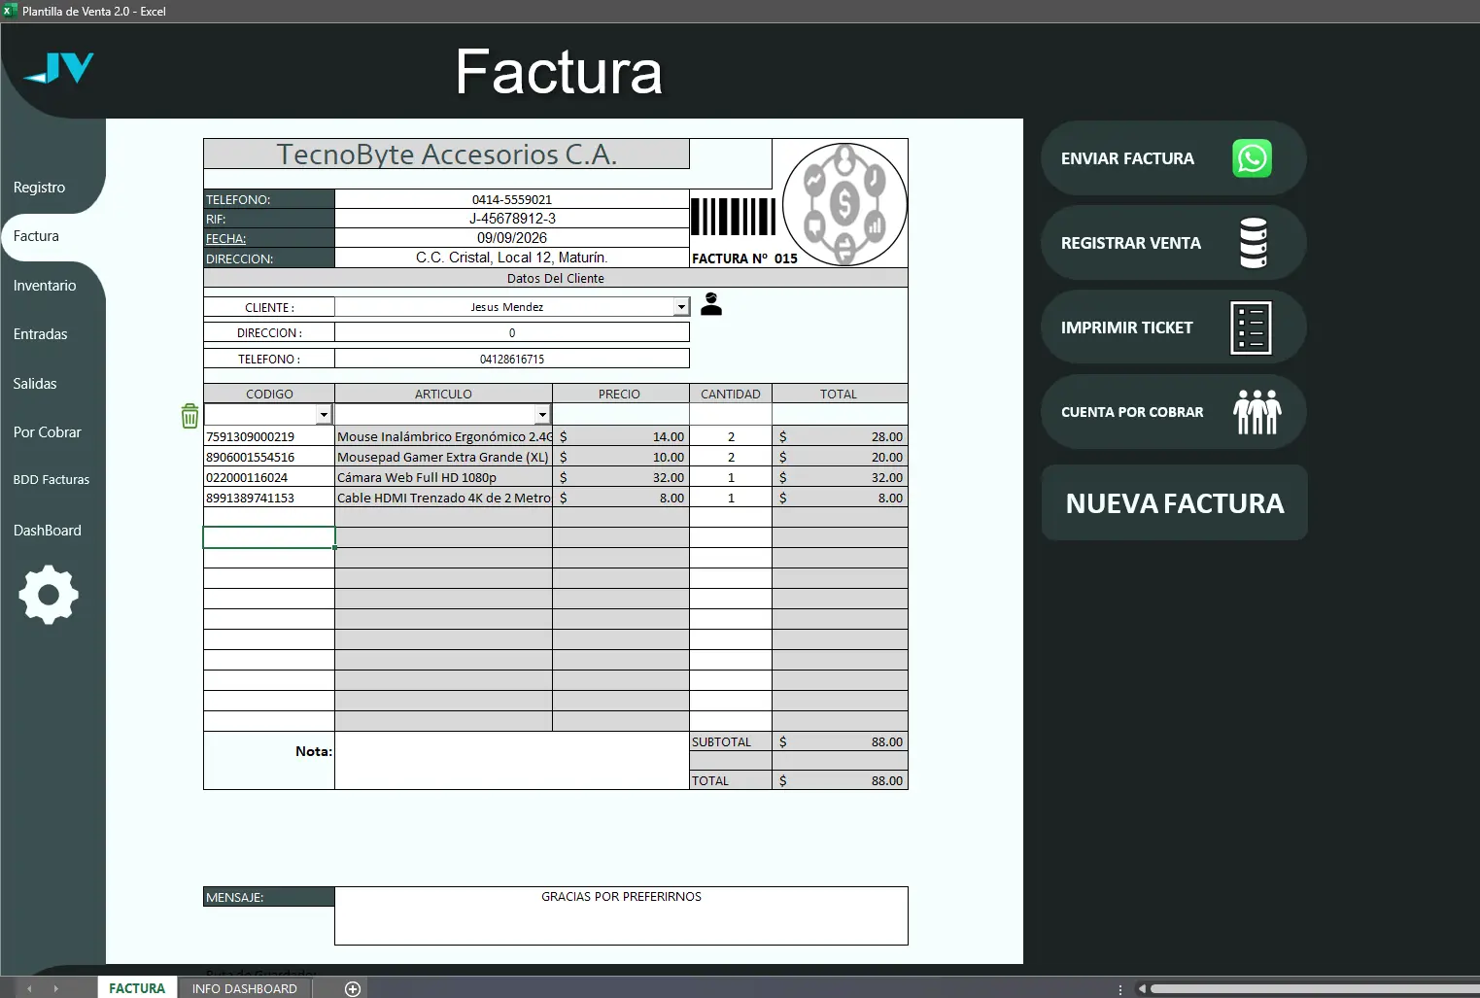Switch to the FACTURA sheet tab
1480x998 pixels.
[137, 988]
